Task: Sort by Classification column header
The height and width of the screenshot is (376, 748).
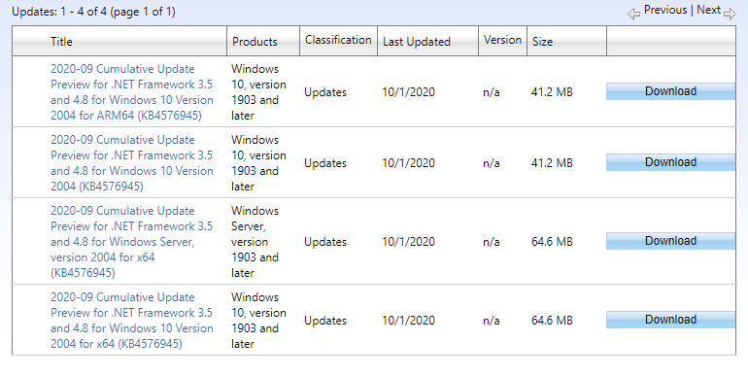Action: click(x=338, y=40)
